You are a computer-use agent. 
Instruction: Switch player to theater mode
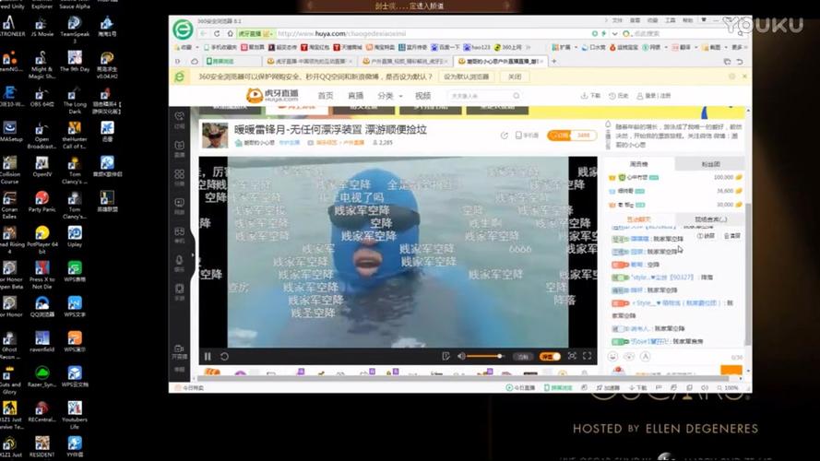[x=572, y=356]
